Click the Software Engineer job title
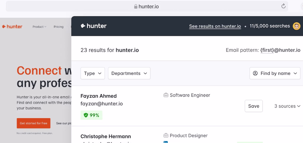The image size is (303, 143). (x=190, y=95)
